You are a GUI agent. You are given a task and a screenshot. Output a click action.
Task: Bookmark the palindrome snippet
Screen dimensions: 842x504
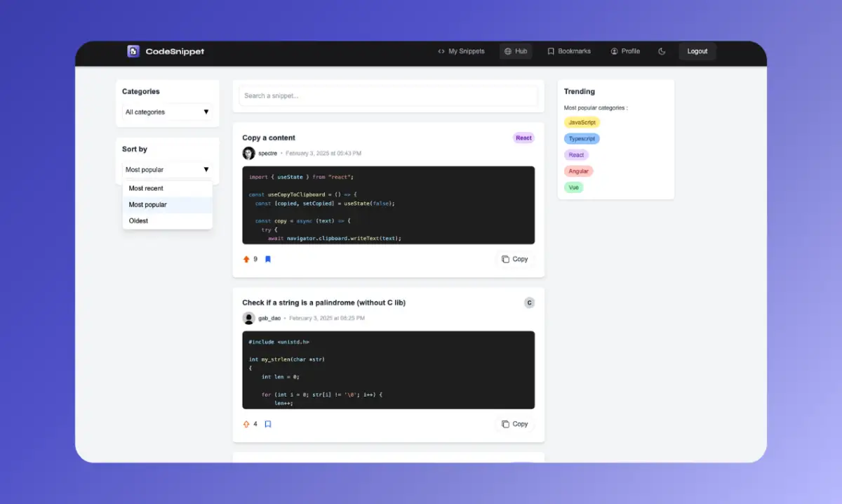[x=267, y=424]
